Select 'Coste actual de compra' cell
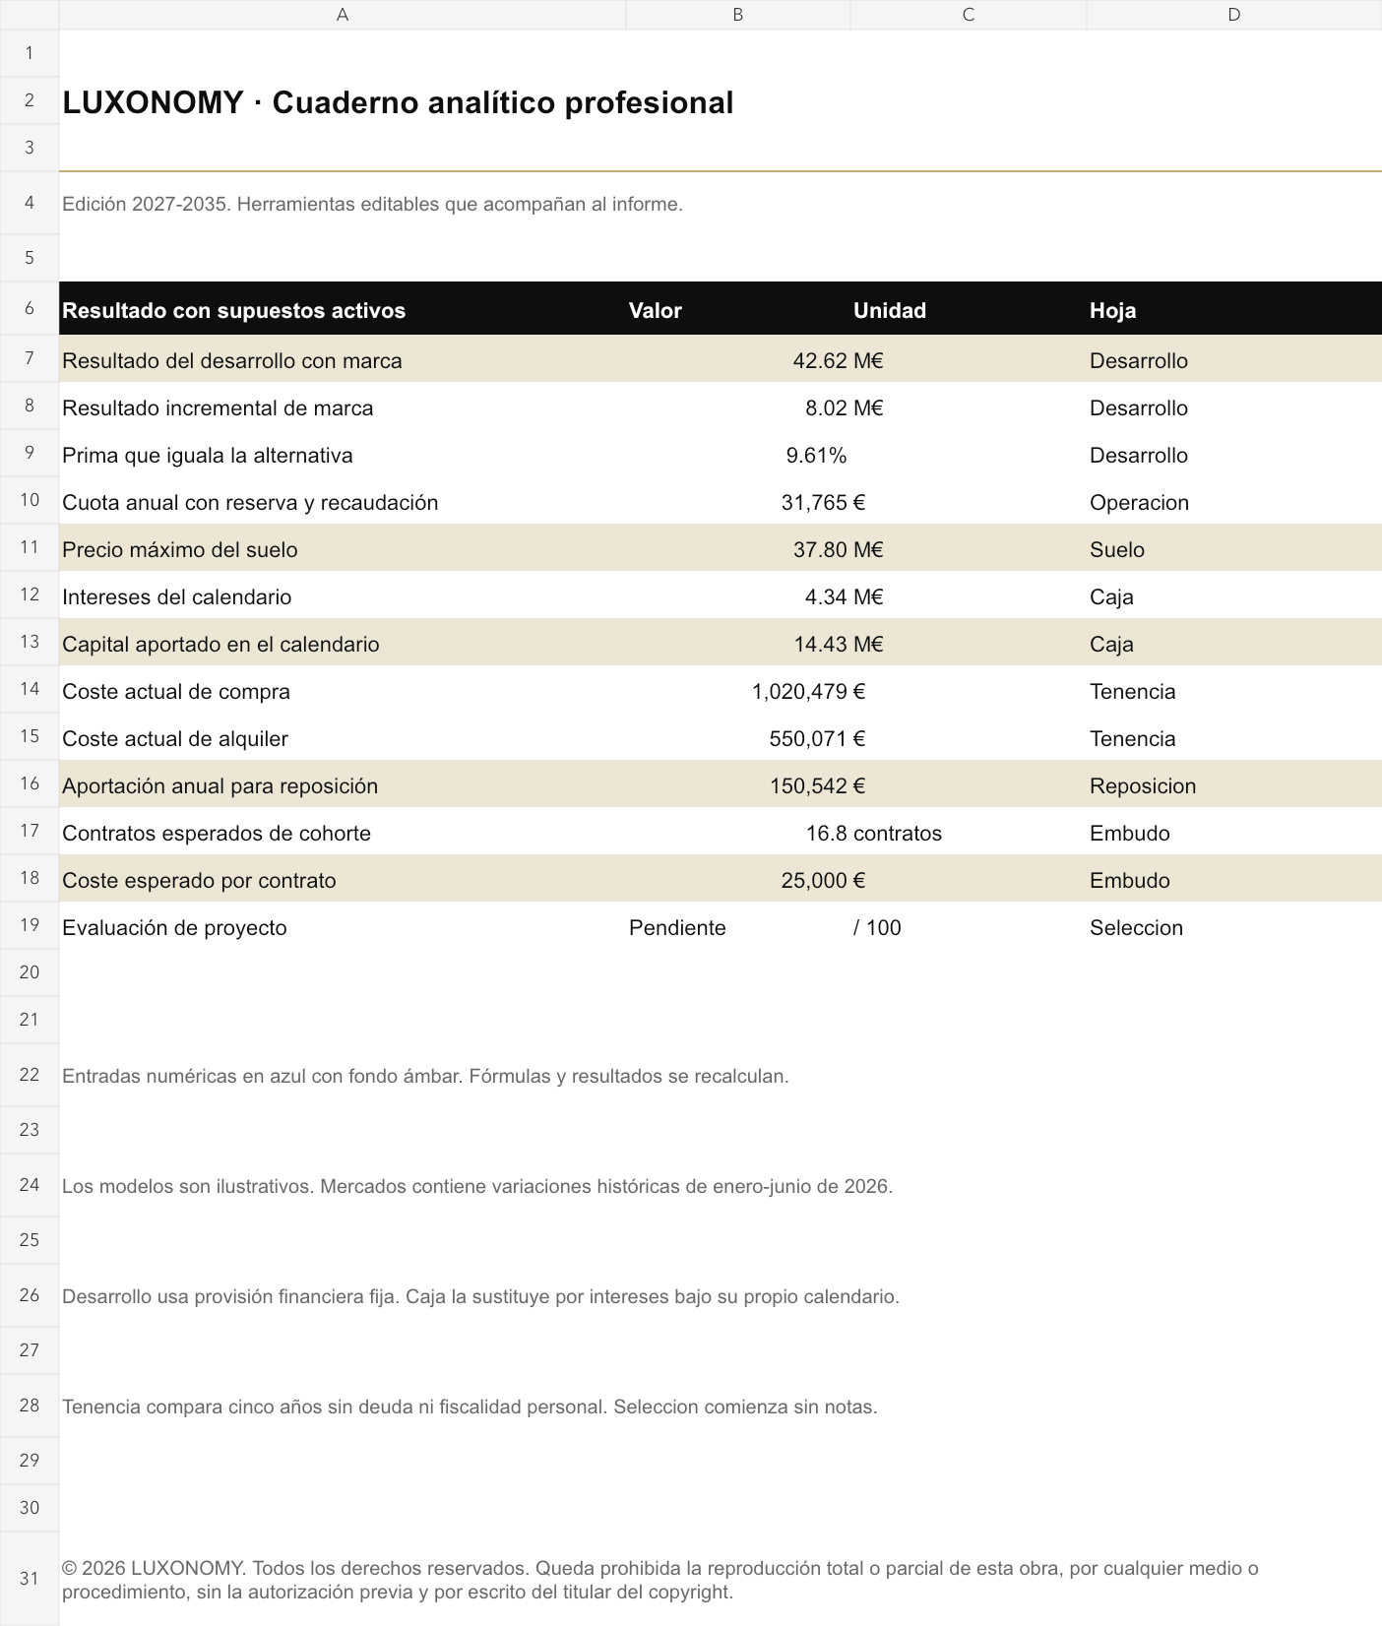Screen dimensions: 1382x1626 (343, 691)
